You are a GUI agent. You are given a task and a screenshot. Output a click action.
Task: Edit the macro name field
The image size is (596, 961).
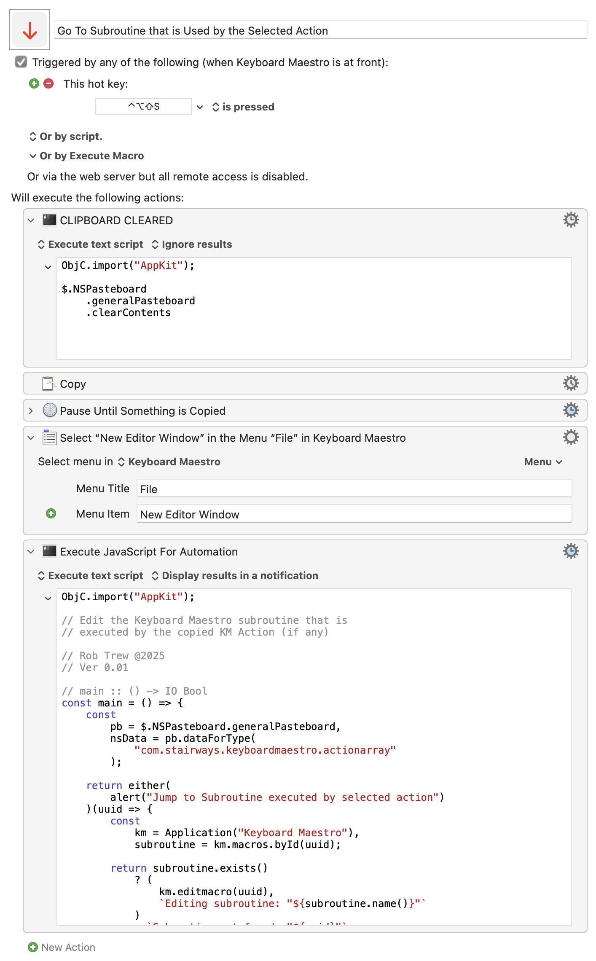coord(320,30)
